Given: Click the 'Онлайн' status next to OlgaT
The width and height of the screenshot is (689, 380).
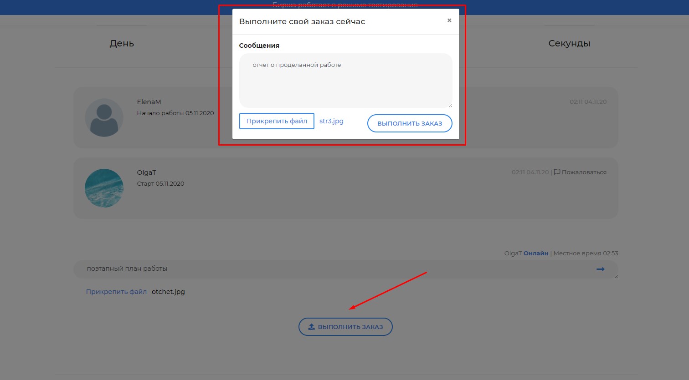Looking at the screenshot, I should pyautogui.click(x=535, y=253).
